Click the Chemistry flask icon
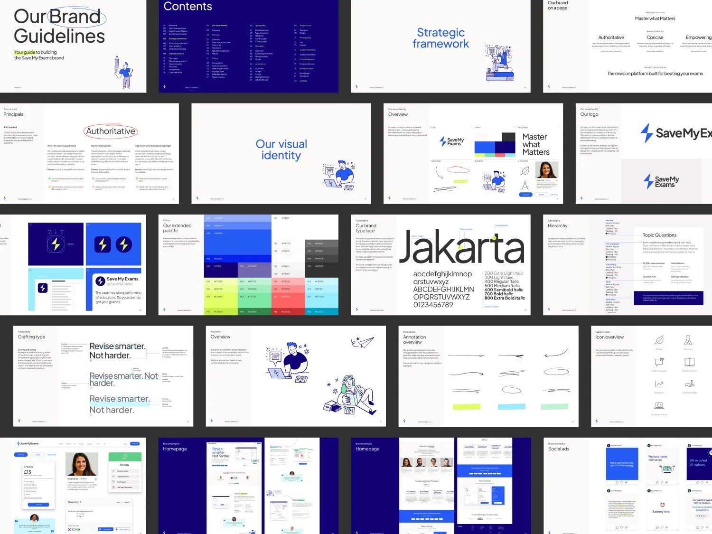The height and width of the screenshot is (534, 712). coord(688,340)
